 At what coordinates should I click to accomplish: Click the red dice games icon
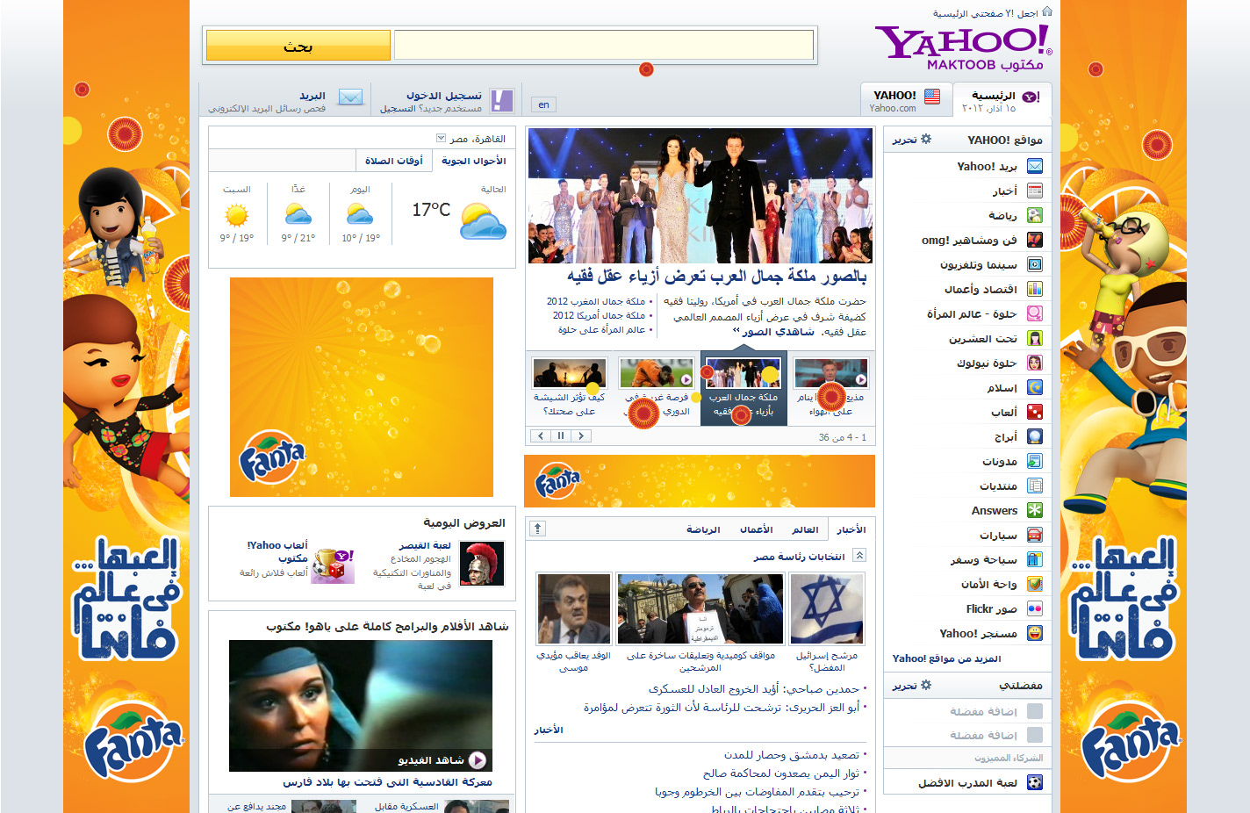[1035, 412]
